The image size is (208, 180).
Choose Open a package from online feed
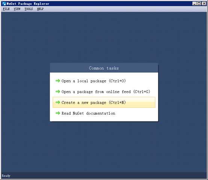coord(106,91)
